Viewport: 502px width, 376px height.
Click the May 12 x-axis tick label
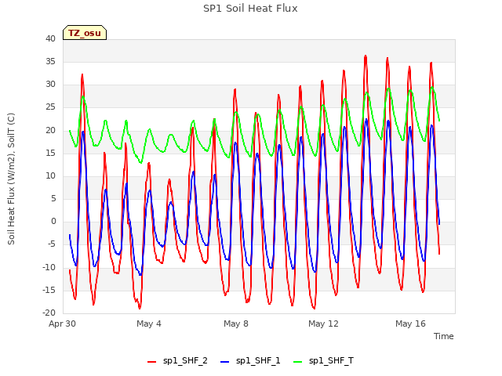pyautogui.click(x=323, y=324)
